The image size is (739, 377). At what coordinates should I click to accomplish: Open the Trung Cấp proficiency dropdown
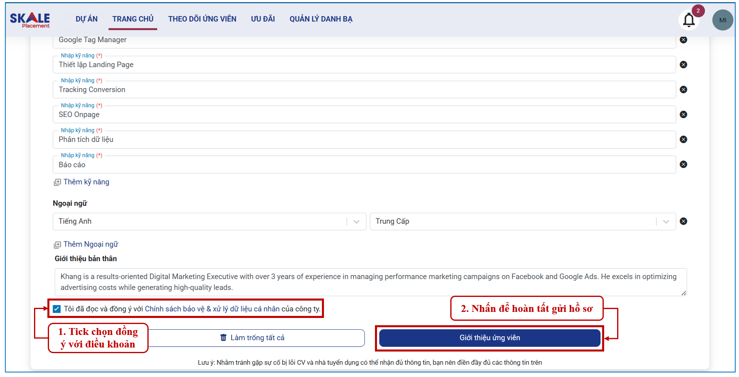666,222
